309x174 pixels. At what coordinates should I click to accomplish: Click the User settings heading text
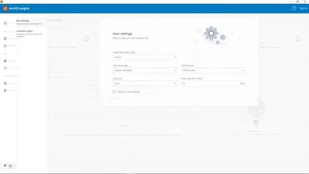tap(122, 34)
